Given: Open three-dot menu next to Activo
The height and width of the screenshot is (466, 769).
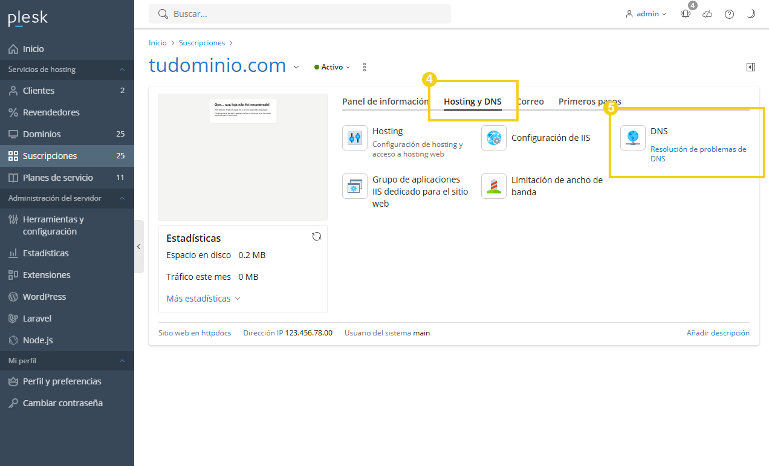Looking at the screenshot, I should [365, 67].
